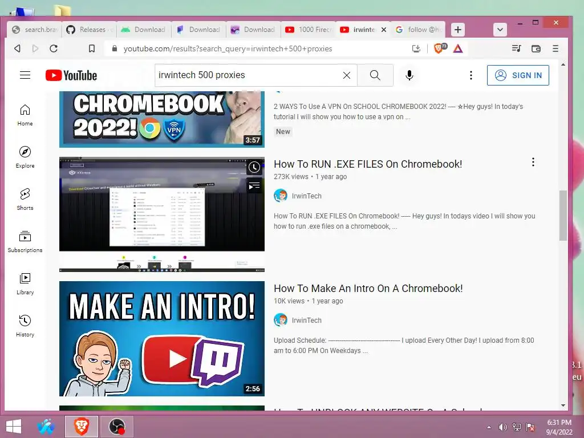Click the URL address bar text
584x438 pixels.
point(228,49)
